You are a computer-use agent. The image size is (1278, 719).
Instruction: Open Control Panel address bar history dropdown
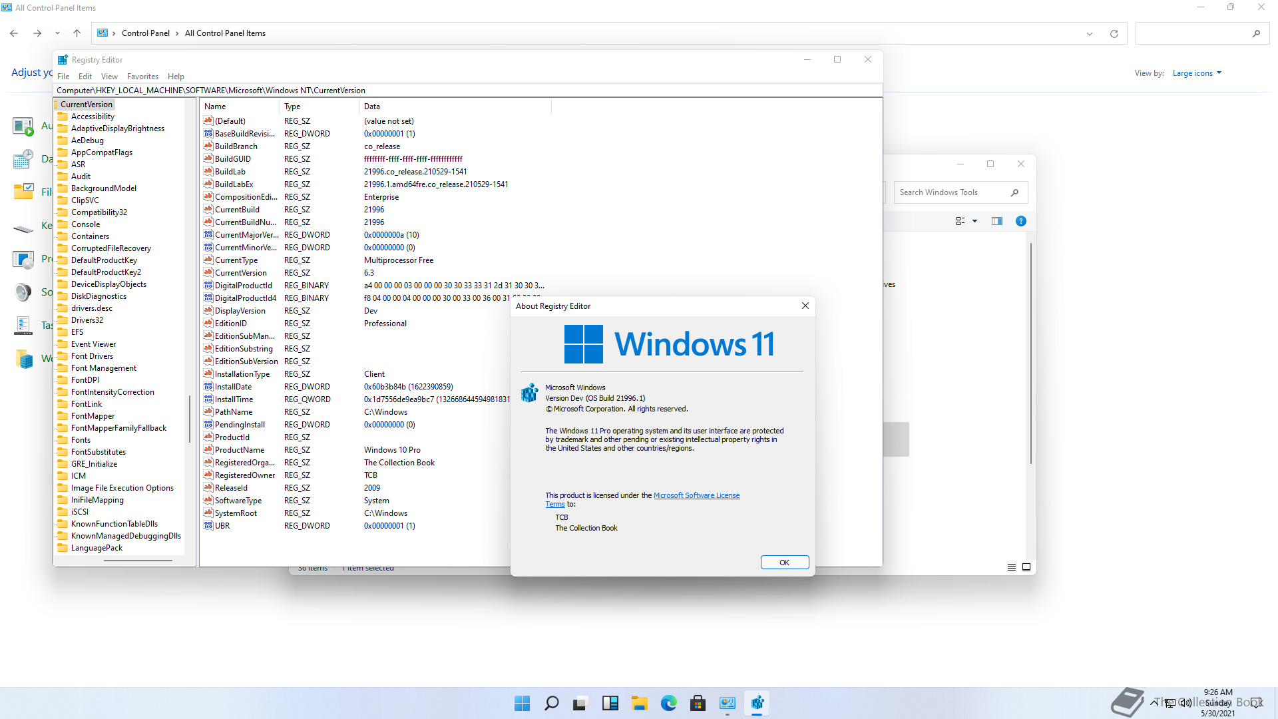pos(1090,33)
